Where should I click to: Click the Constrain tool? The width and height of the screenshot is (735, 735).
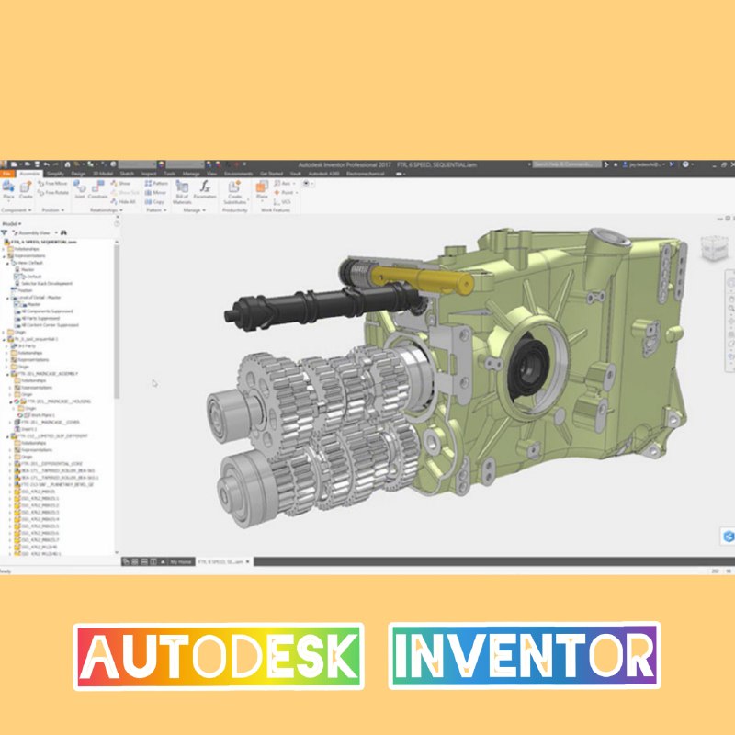click(x=97, y=190)
